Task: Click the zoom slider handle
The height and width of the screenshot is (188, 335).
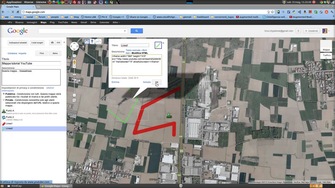Action: pos(74,75)
